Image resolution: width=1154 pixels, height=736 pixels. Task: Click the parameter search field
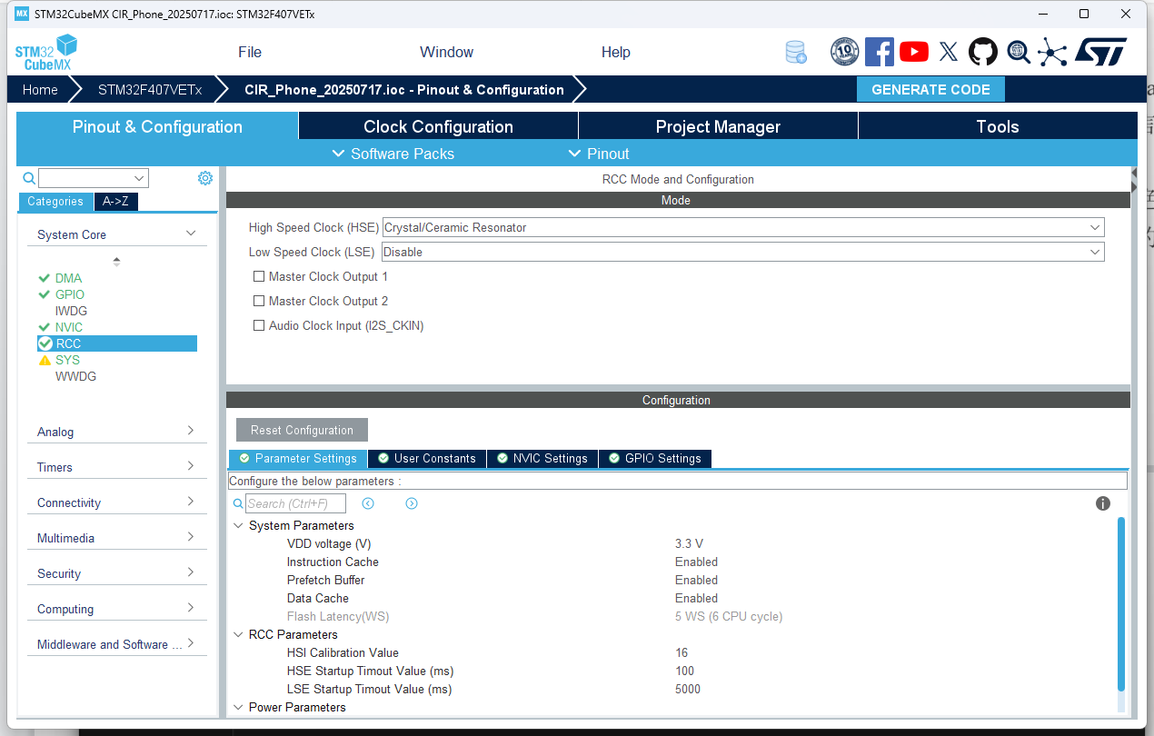pyautogui.click(x=295, y=503)
